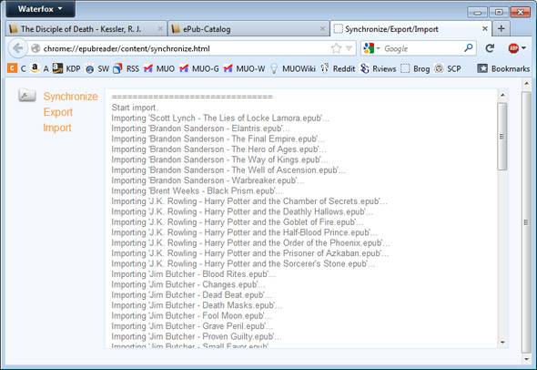Click the tools icon beside Synchronize
The image size is (537, 370).
point(27,95)
